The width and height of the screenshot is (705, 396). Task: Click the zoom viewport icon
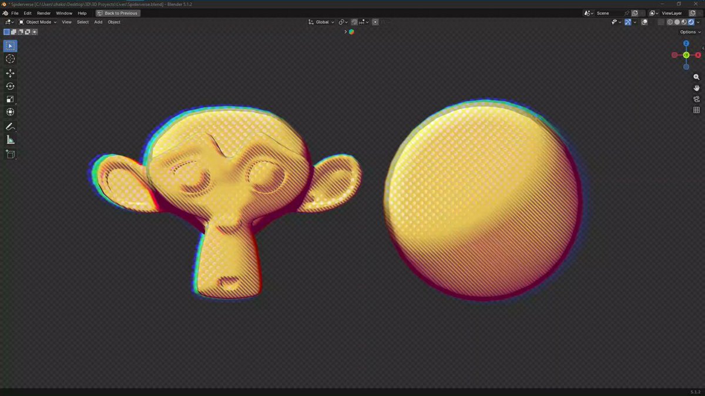pyautogui.click(x=696, y=77)
